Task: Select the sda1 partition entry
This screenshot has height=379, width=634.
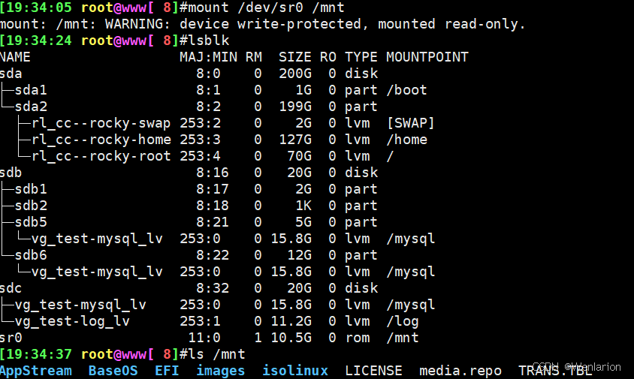Action: (31, 90)
